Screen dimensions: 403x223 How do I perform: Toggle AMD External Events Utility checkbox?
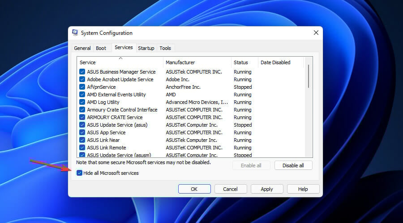coord(82,95)
